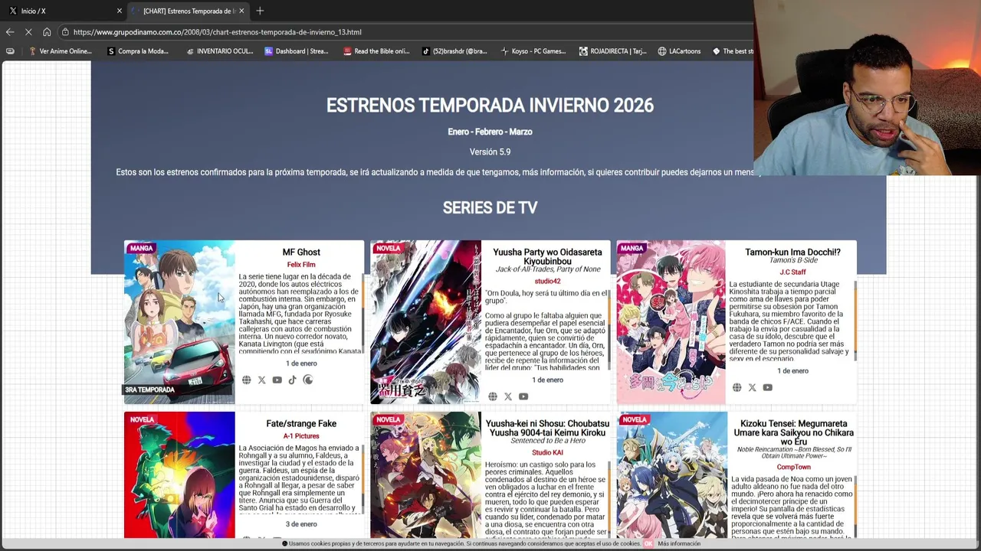981x551 pixels.
Task: Open MF Ghost Crunchyroll icon
Action: click(308, 380)
